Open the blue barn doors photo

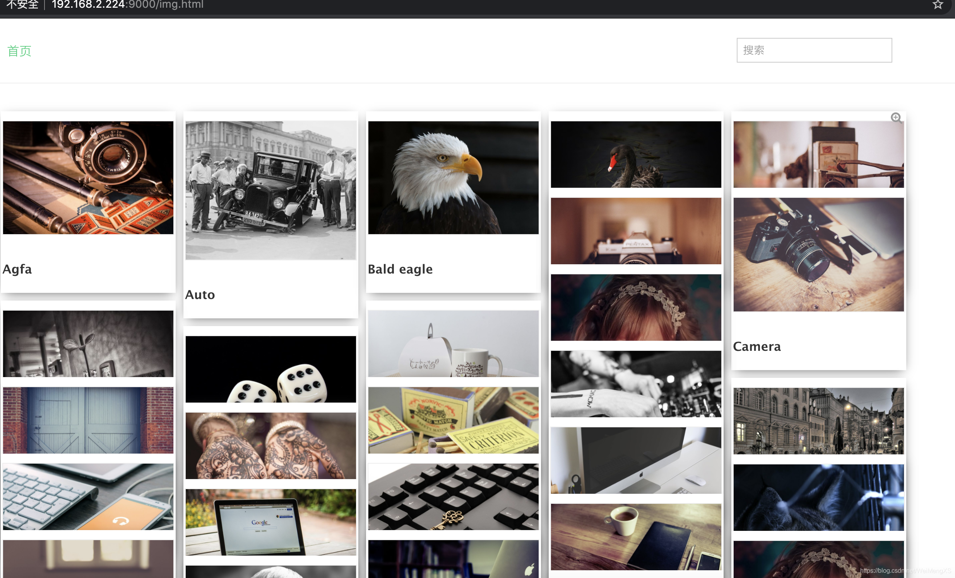[88, 420]
